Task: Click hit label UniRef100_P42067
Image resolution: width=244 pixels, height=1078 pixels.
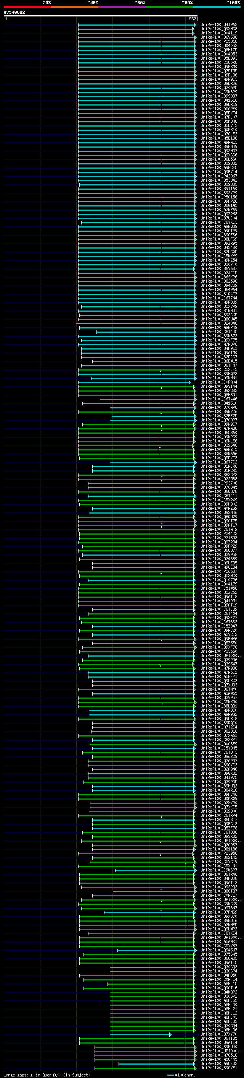Action: click(x=219, y=176)
